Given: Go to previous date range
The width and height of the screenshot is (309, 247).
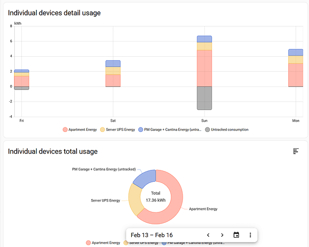Looking at the screenshot, I should 208,235.
